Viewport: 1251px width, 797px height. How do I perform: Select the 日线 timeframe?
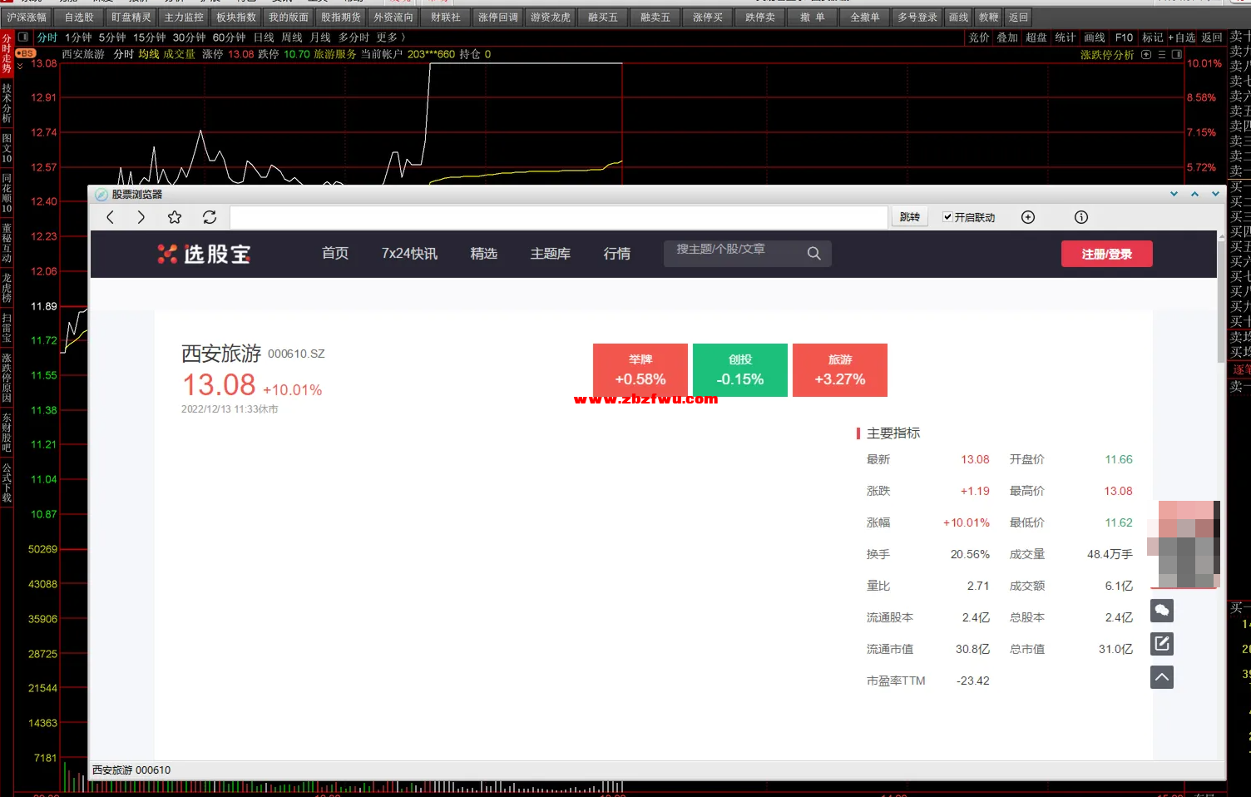tap(264, 37)
